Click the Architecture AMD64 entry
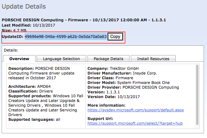Image resolution: width=207 pixels, height=138 pixels. click(29, 86)
